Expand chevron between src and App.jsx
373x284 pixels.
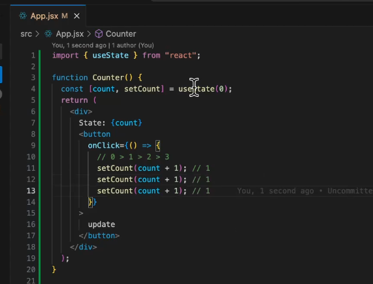pos(37,34)
